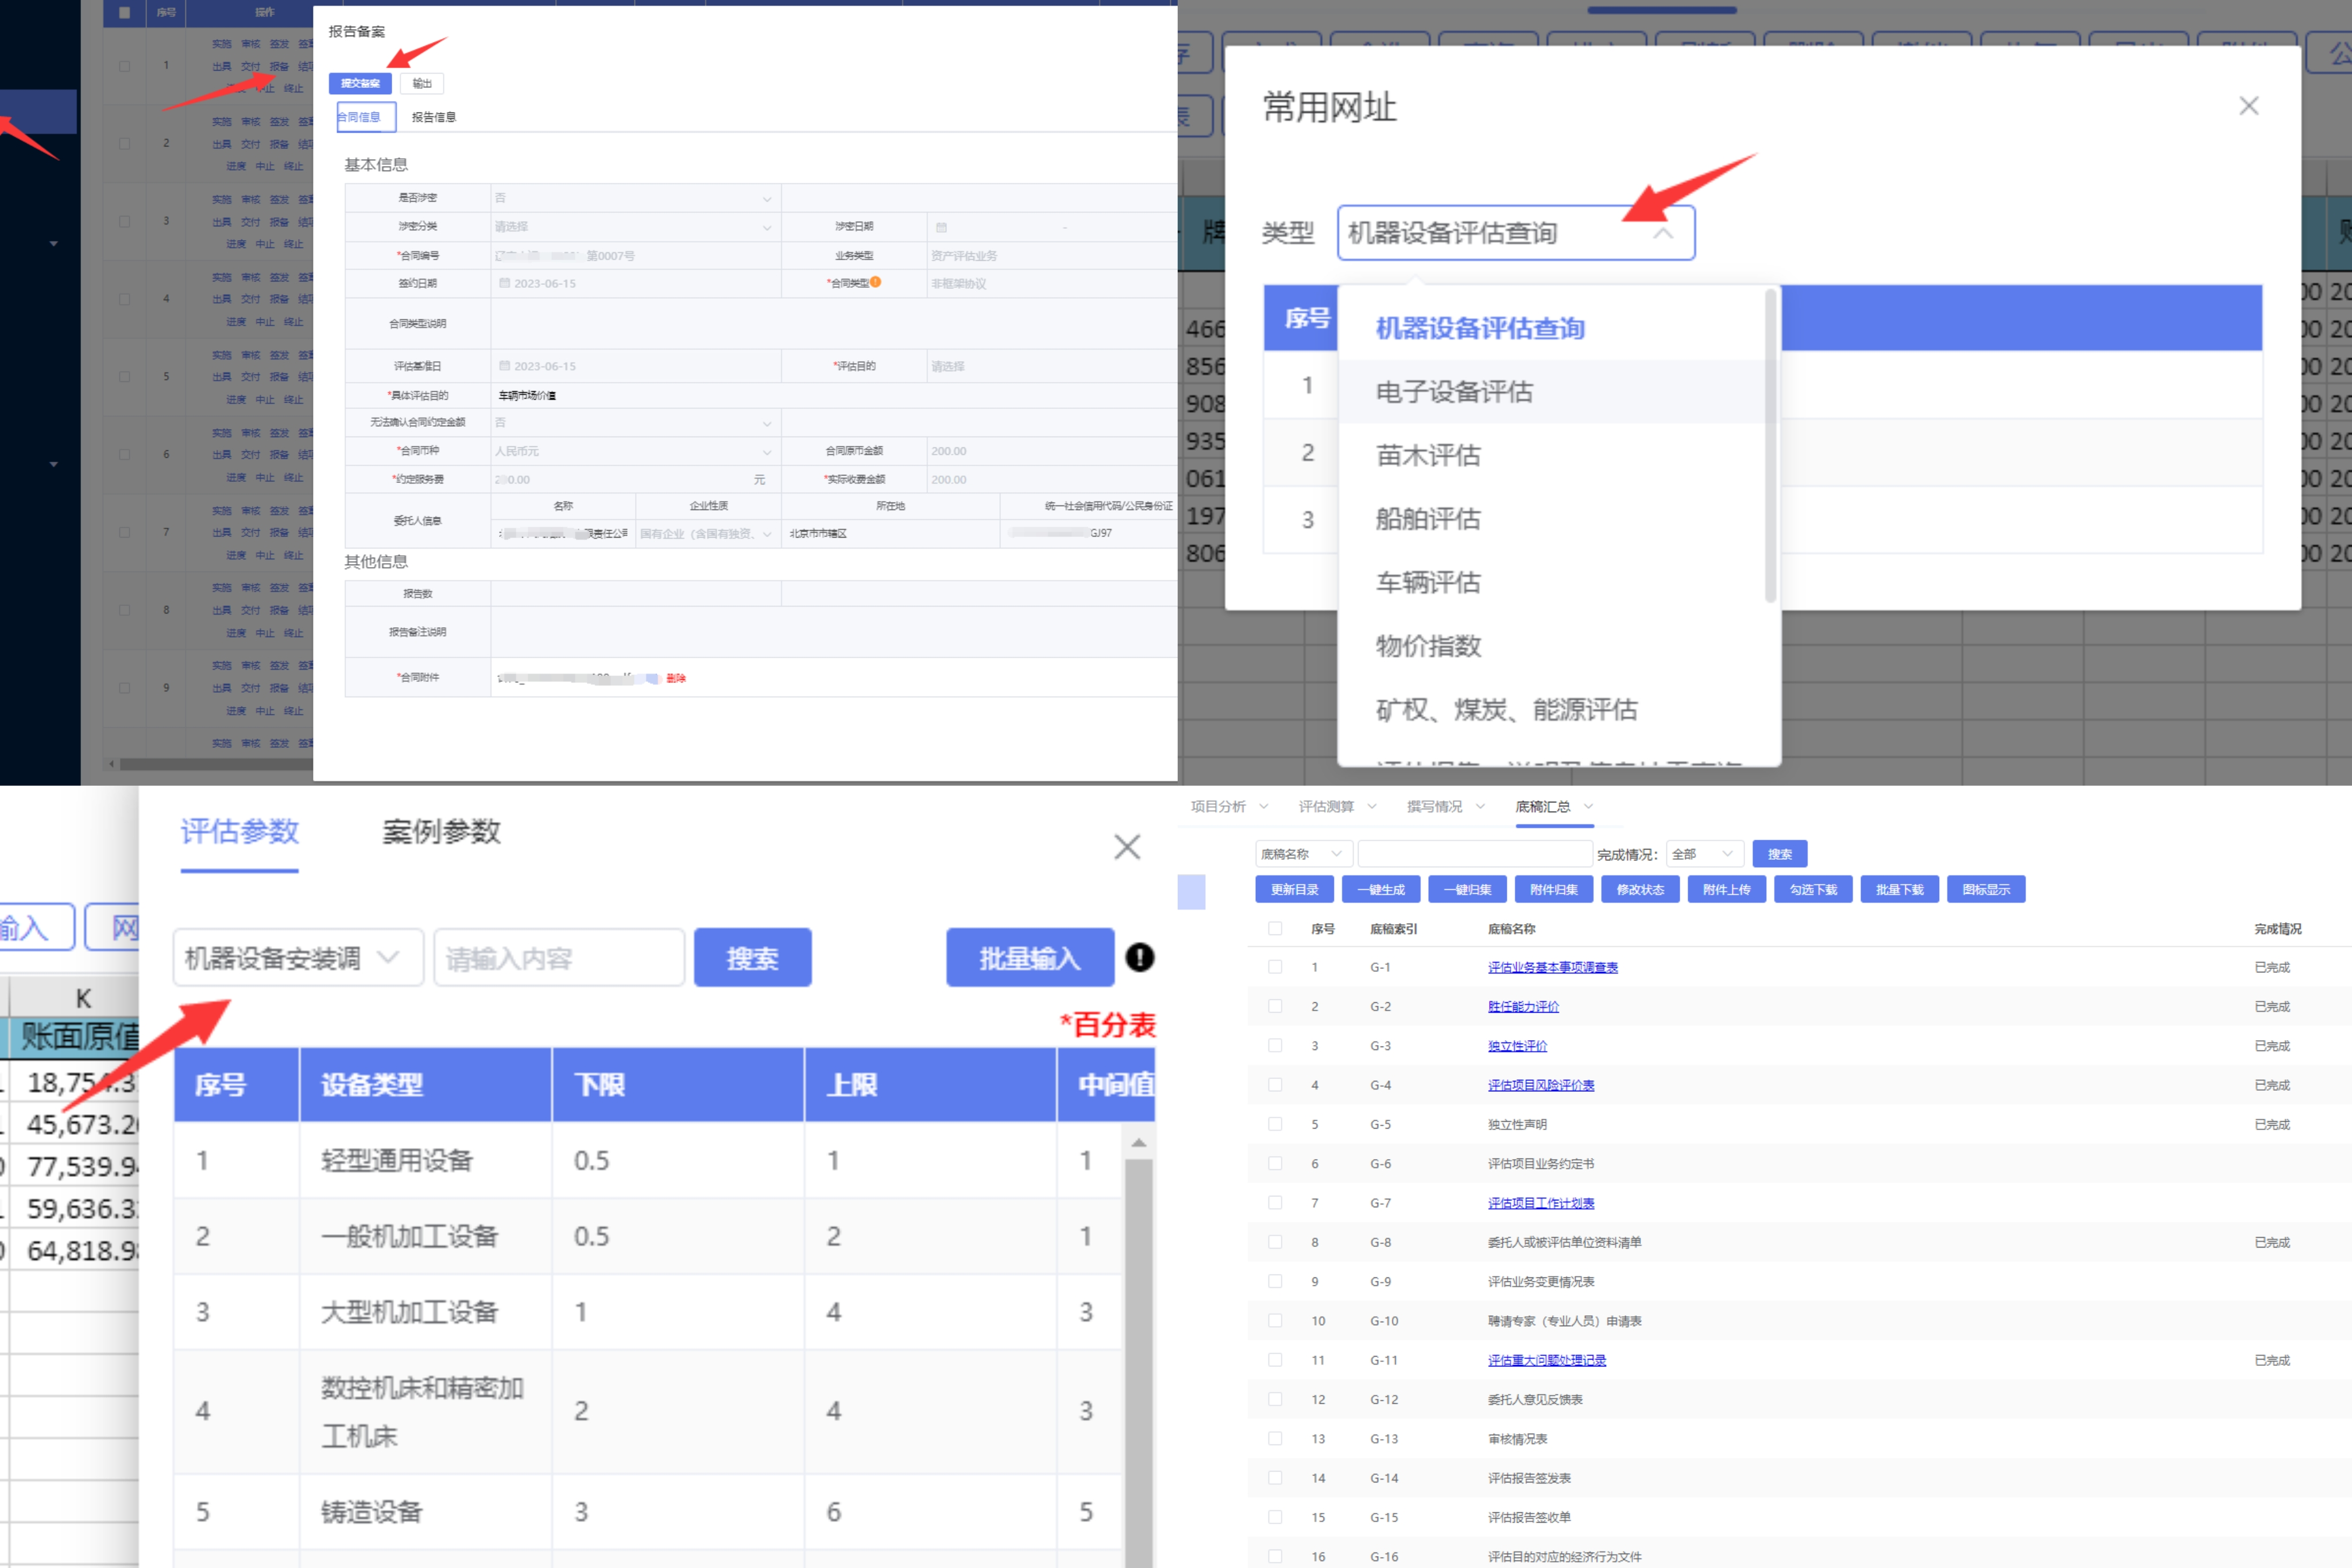Click the 批量输入 button
Screen dimensions: 2352x1568
tap(1030, 958)
